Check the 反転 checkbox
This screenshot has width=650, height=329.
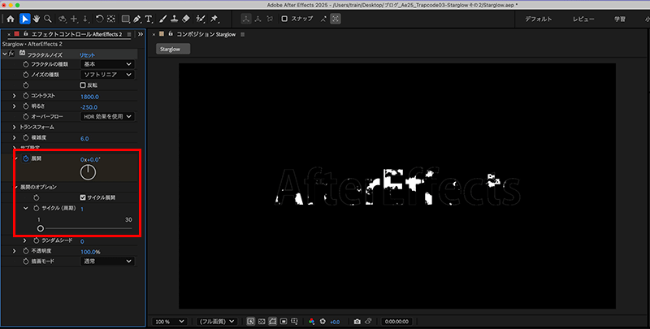click(x=83, y=85)
